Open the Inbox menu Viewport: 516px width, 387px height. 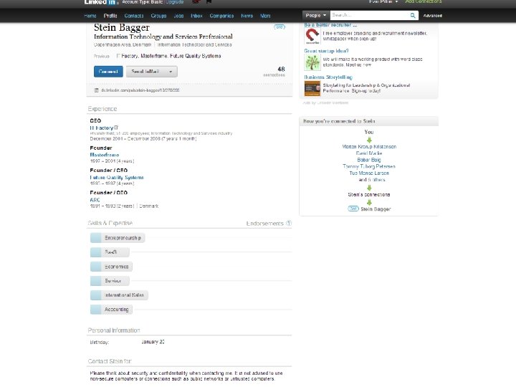196,16
